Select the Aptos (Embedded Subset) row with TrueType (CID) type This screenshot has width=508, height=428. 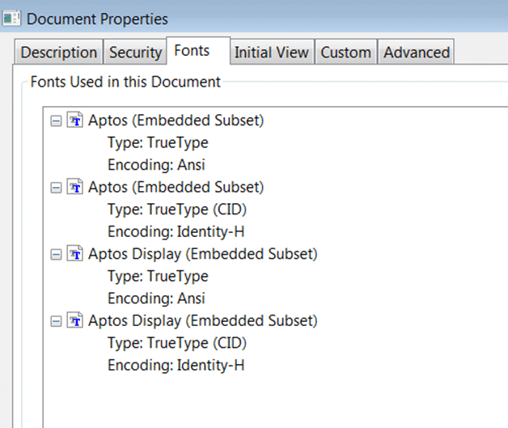click(x=176, y=187)
